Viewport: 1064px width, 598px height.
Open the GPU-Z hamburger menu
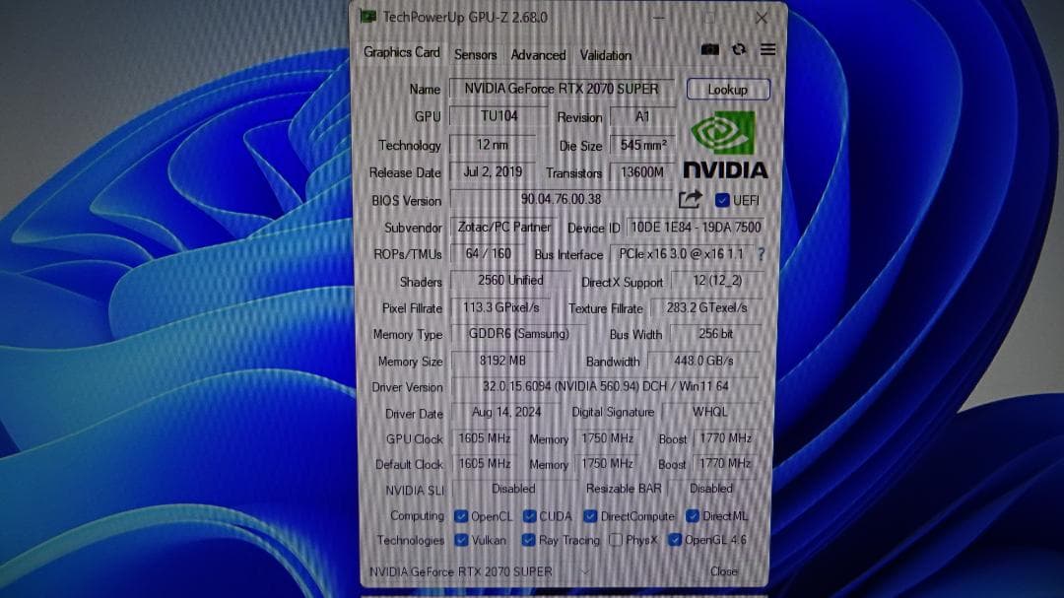coord(767,49)
